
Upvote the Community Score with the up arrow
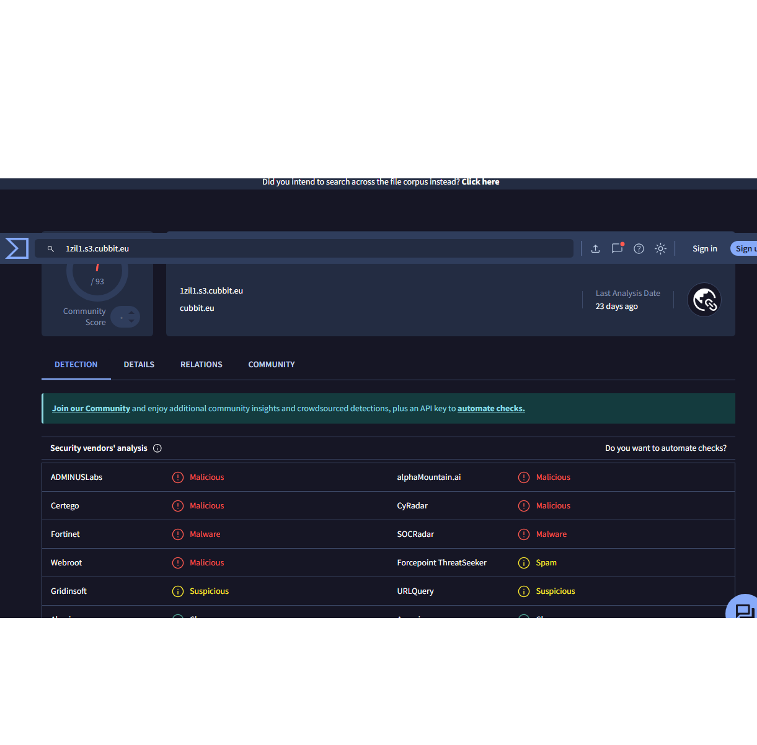point(131,312)
